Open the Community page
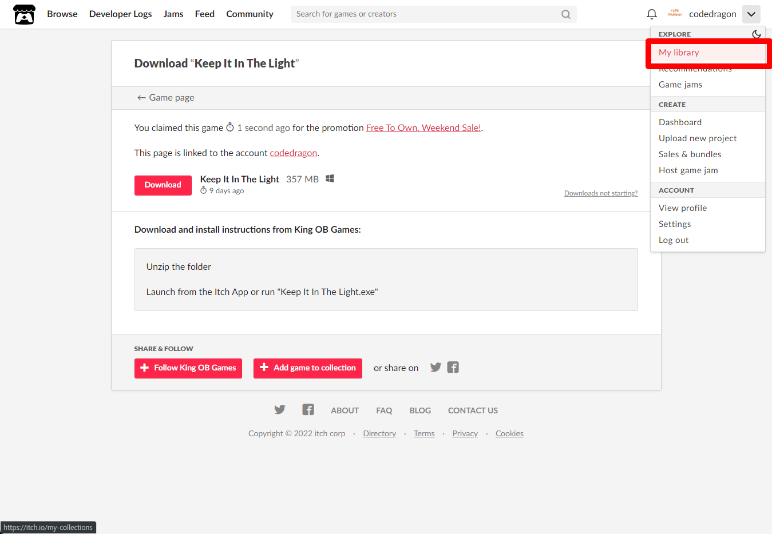Viewport: 772px width, 534px height. click(250, 14)
